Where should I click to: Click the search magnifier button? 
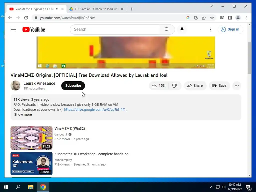tap(167, 29)
